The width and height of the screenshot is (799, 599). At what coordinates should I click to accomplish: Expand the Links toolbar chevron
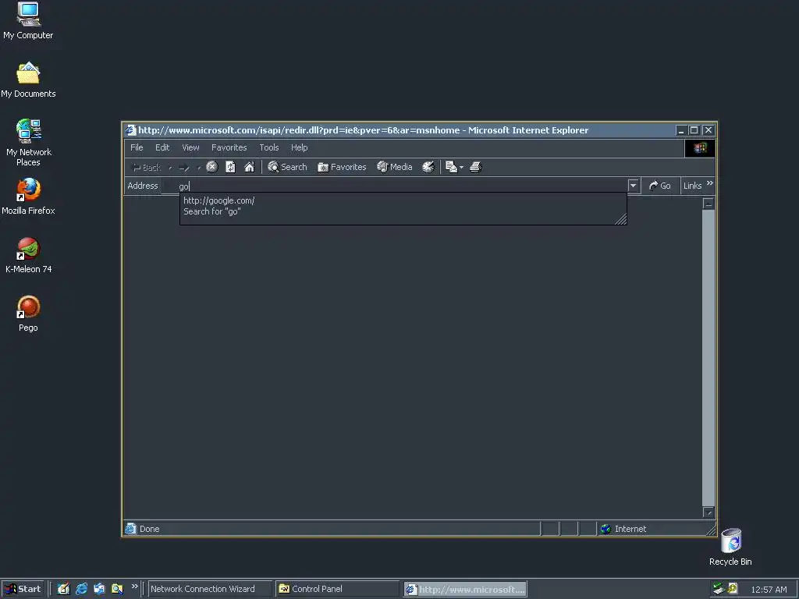pos(710,183)
